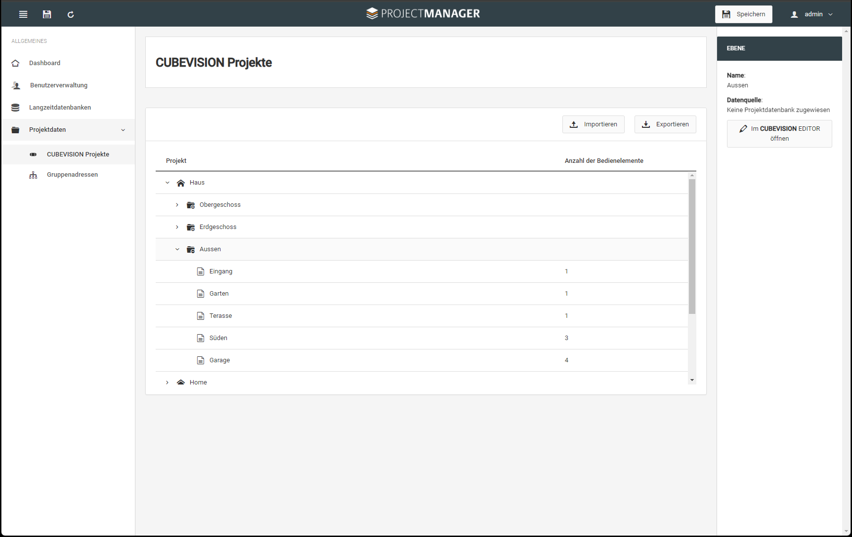Select the Eingang page row
852x537 pixels.
422,271
